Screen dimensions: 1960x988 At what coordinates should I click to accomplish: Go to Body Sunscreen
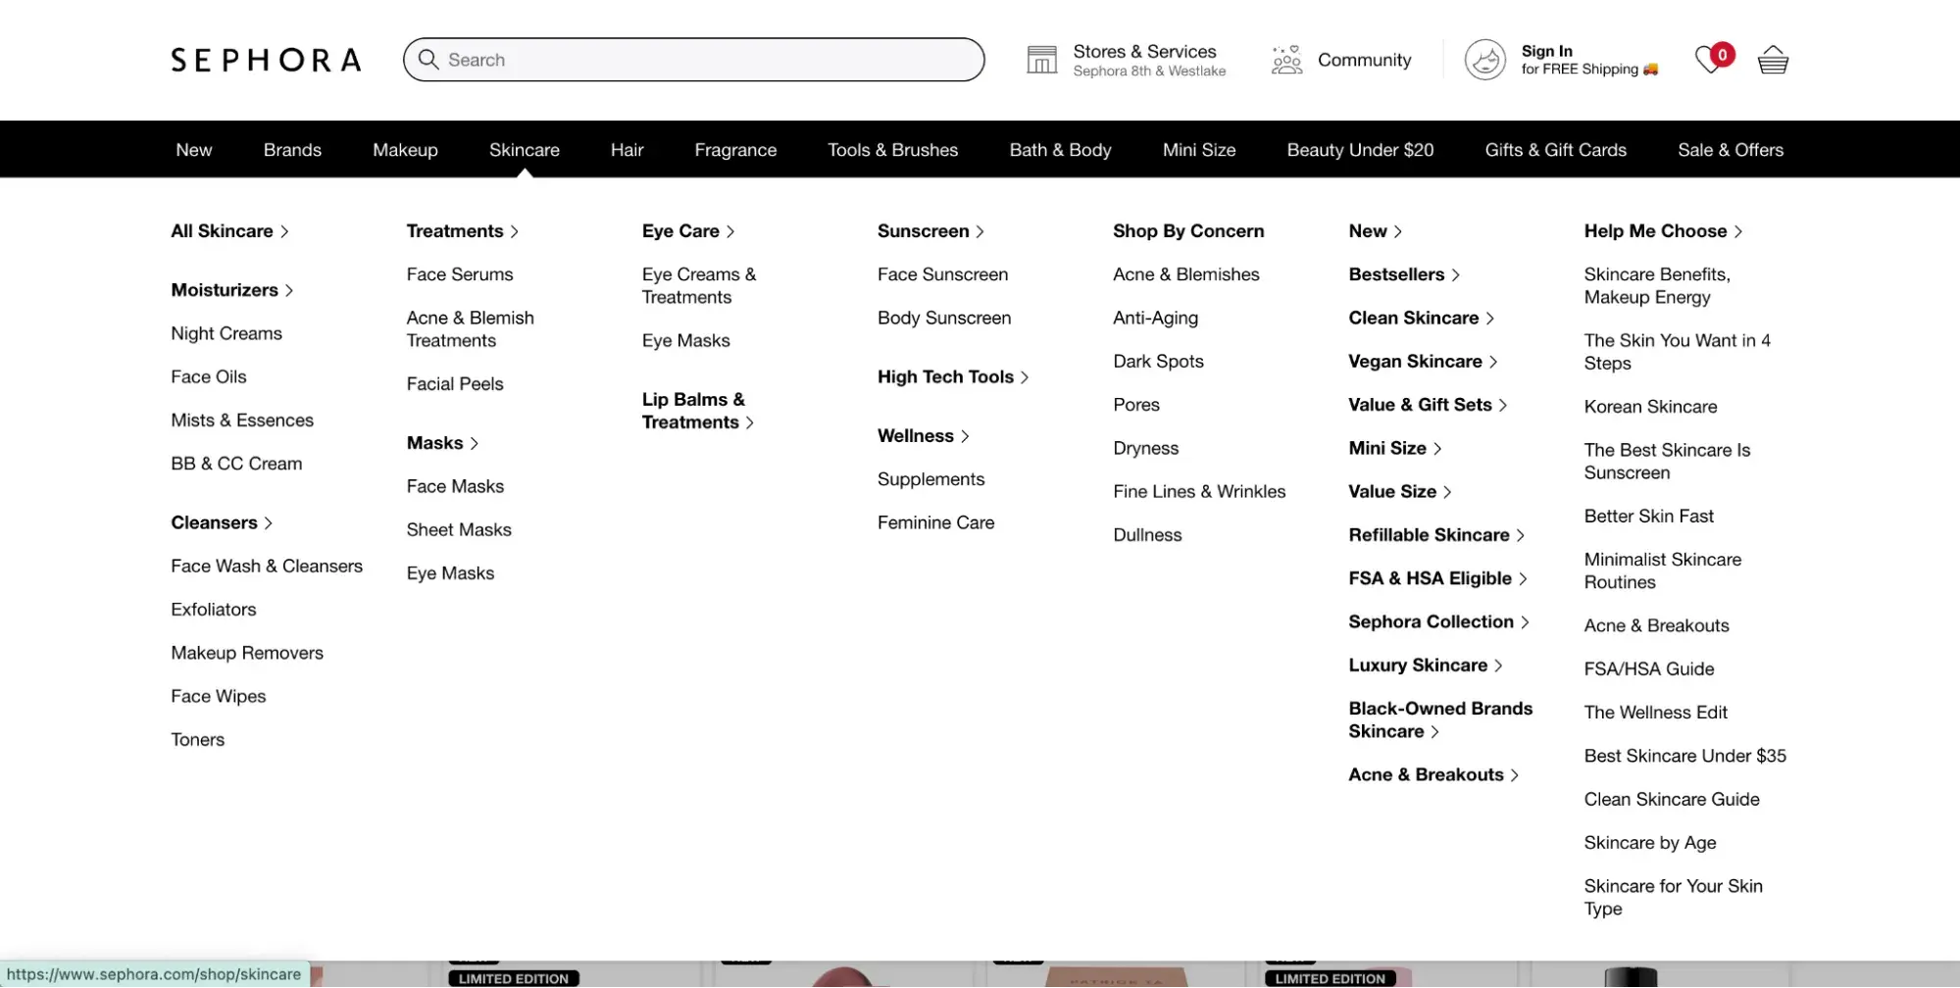pyautogui.click(x=944, y=318)
